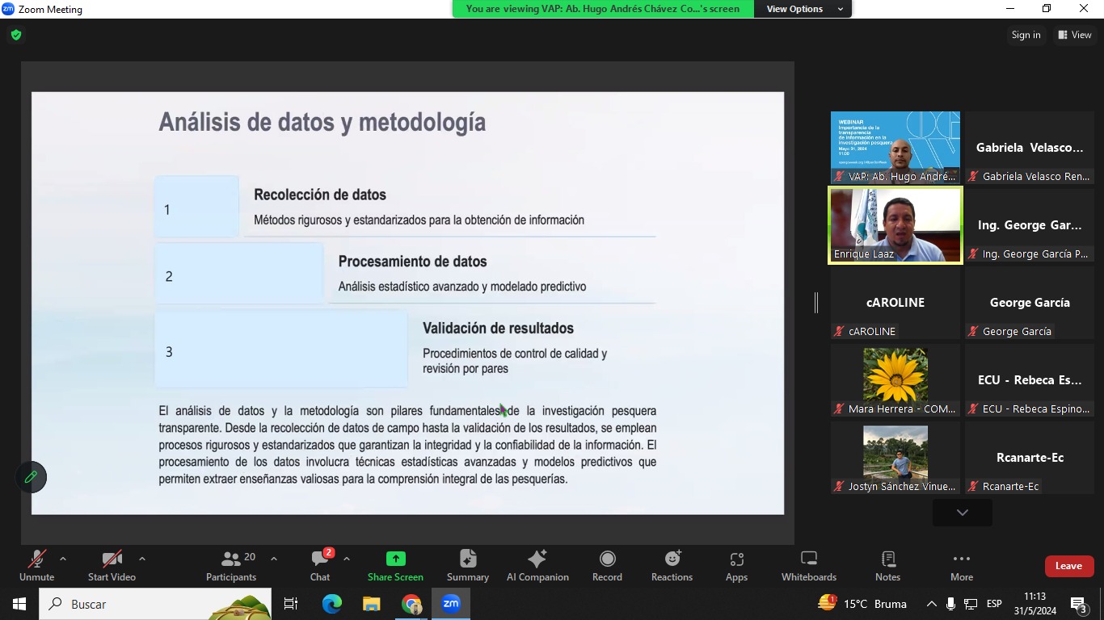Viewport: 1104px width, 620px height.
Task: Toggle the Participants panel
Action: pos(231,565)
